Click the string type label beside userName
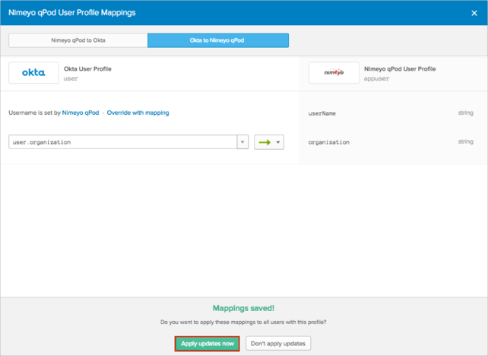The height and width of the screenshot is (356, 488). [x=465, y=113]
